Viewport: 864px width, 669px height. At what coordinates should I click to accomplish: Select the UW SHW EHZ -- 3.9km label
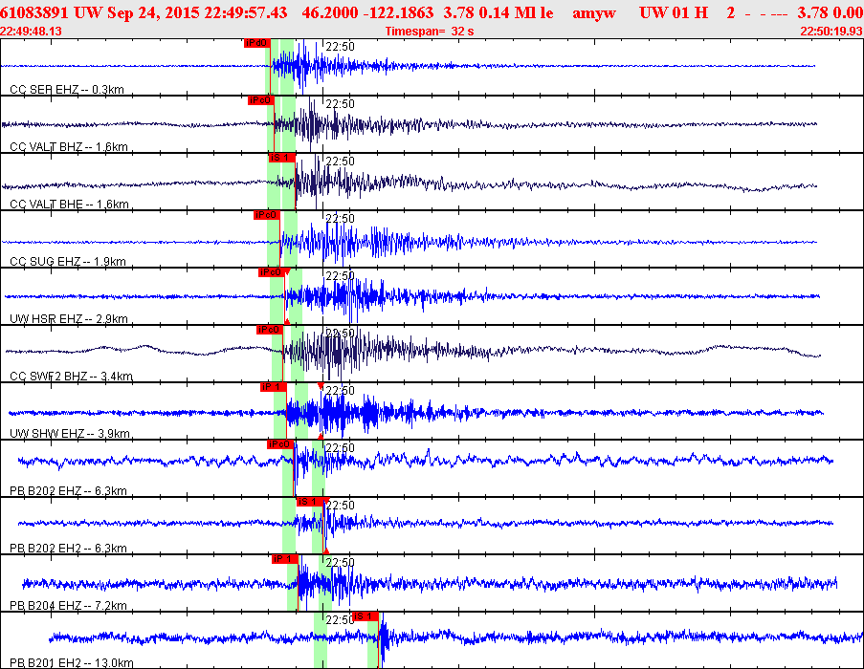pos(70,433)
